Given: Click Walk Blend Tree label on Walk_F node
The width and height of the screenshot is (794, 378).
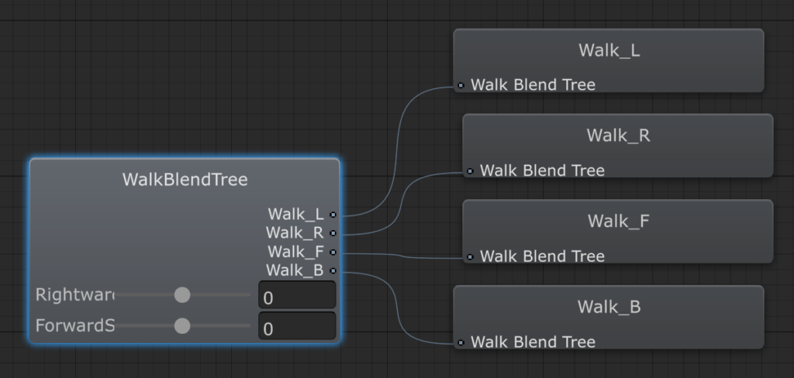Looking at the screenshot, I should coord(542,256).
